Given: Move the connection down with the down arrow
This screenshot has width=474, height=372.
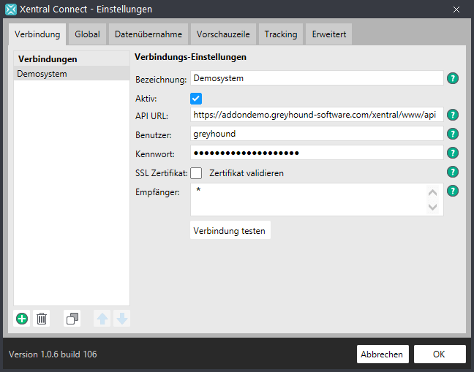Looking at the screenshot, I should pos(122,319).
